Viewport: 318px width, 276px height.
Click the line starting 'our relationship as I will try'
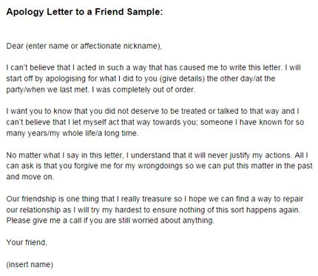(154, 210)
